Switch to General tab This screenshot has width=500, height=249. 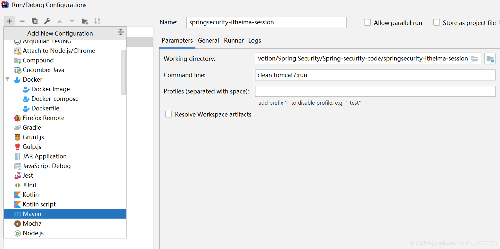point(209,41)
